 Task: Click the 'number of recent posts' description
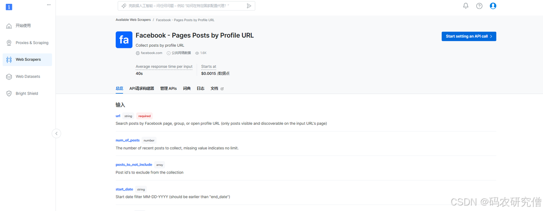pos(177,148)
